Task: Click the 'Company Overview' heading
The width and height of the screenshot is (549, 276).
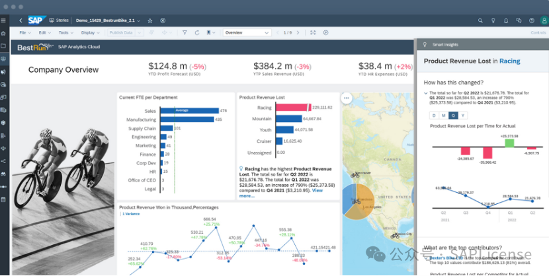Action: [63, 70]
